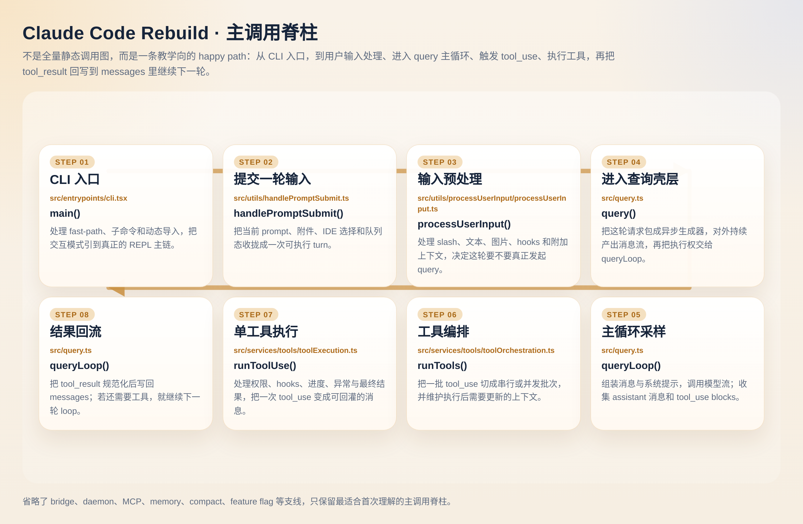Click the function name handlePromptSubmit()
Screen dimensions: 803x524
pos(288,214)
